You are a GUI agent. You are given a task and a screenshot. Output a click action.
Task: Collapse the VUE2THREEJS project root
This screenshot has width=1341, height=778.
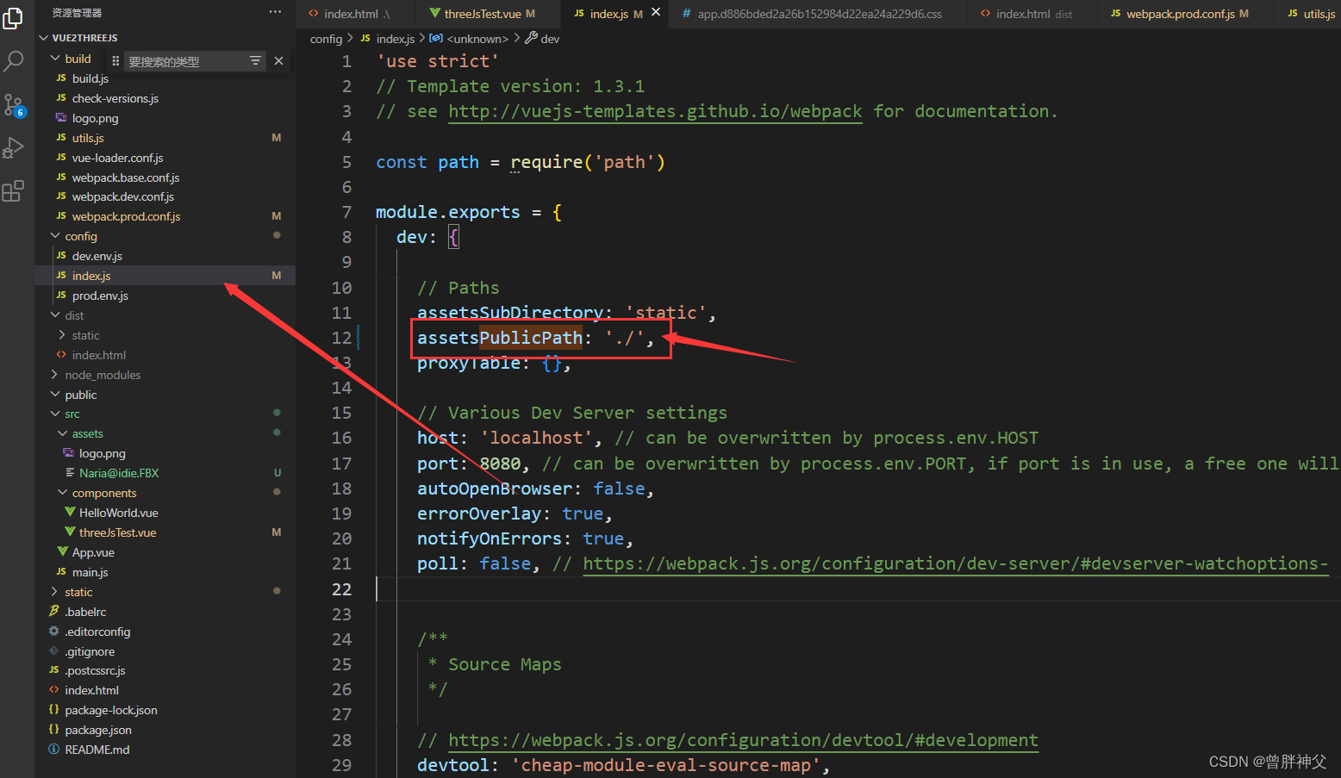(x=84, y=38)
